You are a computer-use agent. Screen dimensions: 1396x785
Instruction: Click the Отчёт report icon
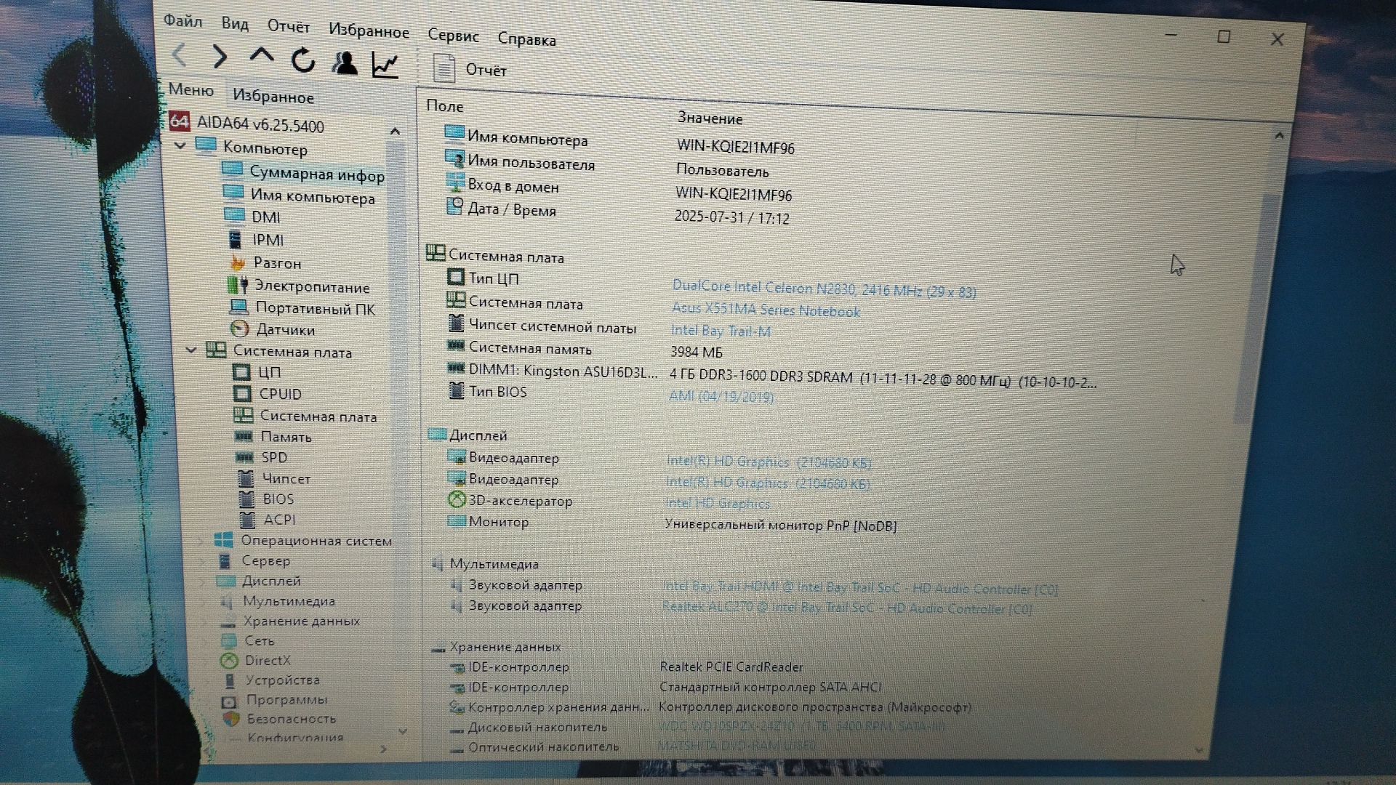coord(444,68)
